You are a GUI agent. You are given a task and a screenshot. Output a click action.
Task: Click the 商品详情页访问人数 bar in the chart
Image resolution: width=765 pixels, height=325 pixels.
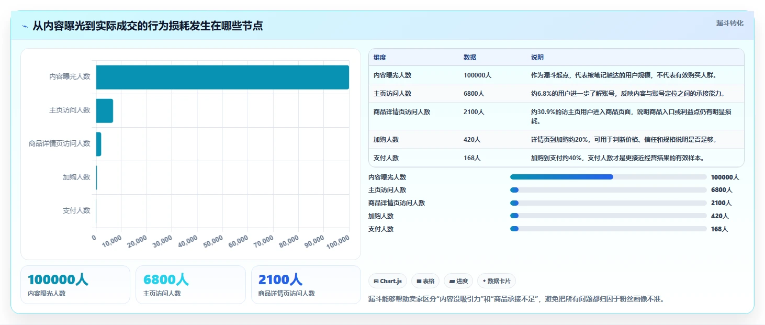pyautogui.click(x=98, y=144)
